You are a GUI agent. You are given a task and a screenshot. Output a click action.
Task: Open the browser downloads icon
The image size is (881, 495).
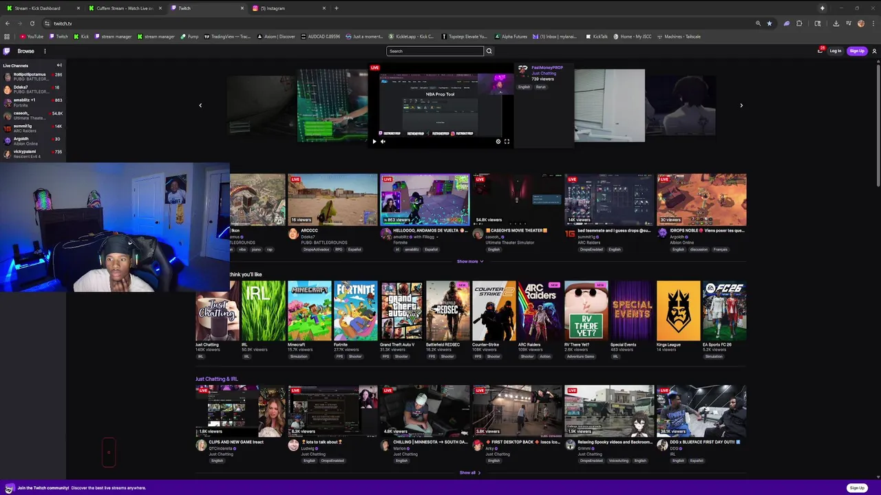point(836,23)
